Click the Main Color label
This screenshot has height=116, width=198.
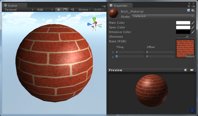[x=117, y=23]
